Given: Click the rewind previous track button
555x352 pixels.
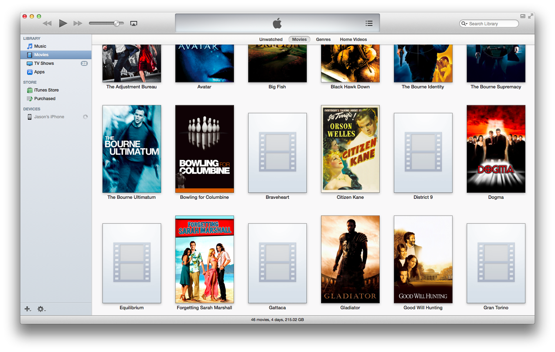Looking at the screenshot, I should point(47,24).
